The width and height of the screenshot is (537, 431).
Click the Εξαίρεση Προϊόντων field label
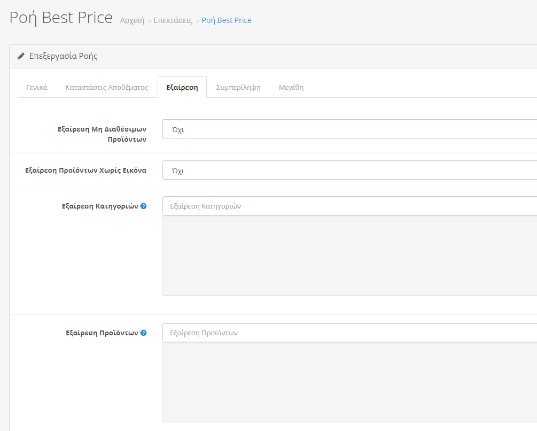[102, 333]
